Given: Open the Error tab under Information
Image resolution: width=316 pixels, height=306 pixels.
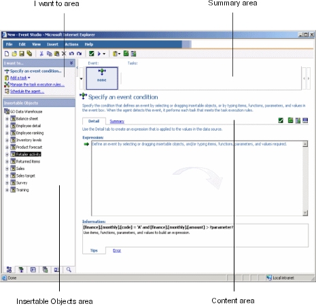Looking at the screenshot, I should (117, 250).
